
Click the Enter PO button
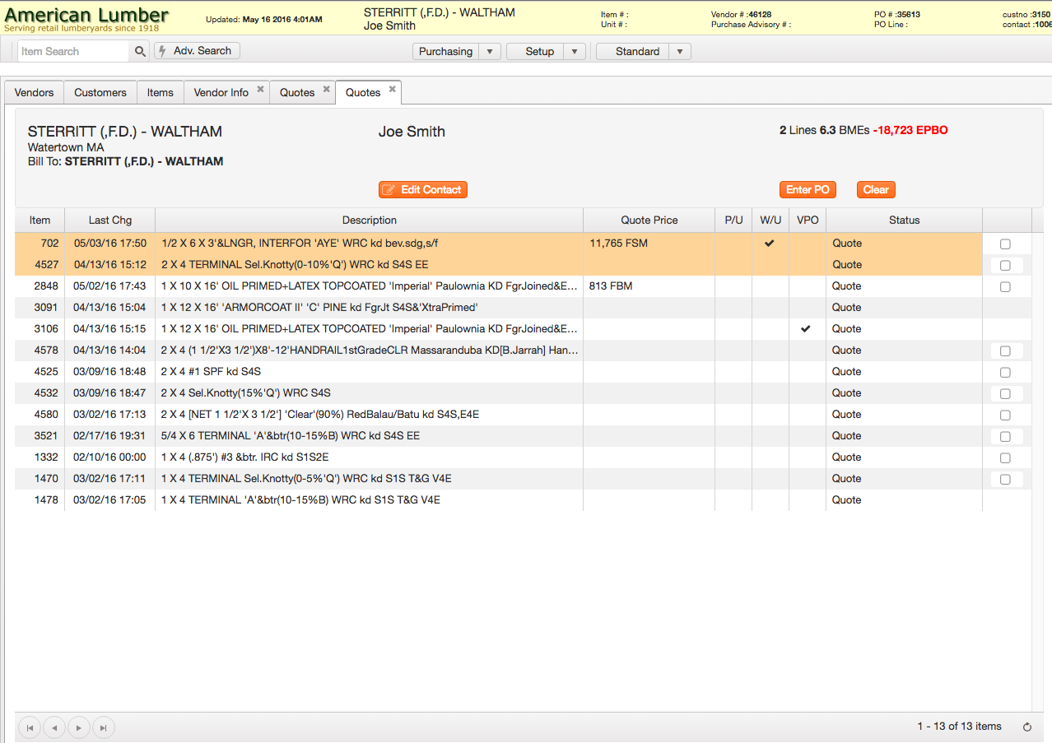[x=808, y=190]
